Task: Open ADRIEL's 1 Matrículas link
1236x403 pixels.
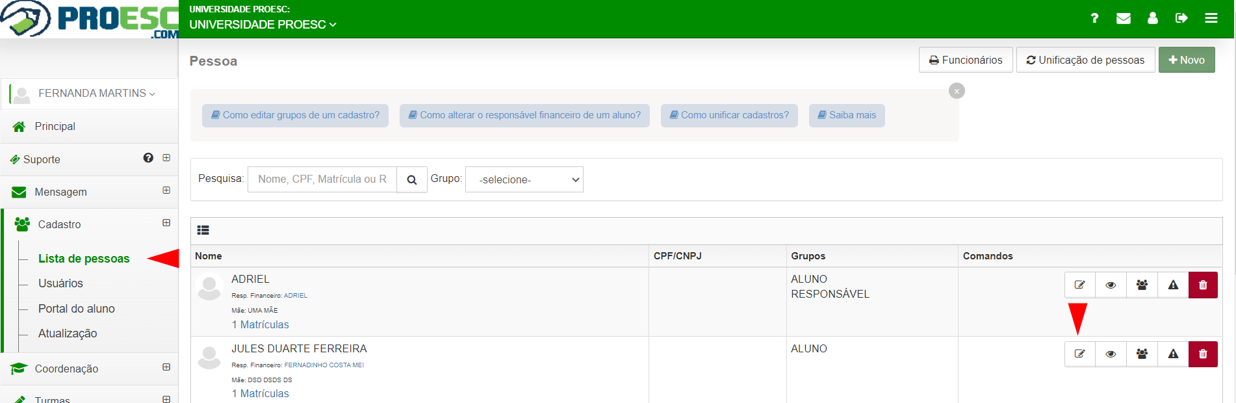Action: click(x=260, y=325)
